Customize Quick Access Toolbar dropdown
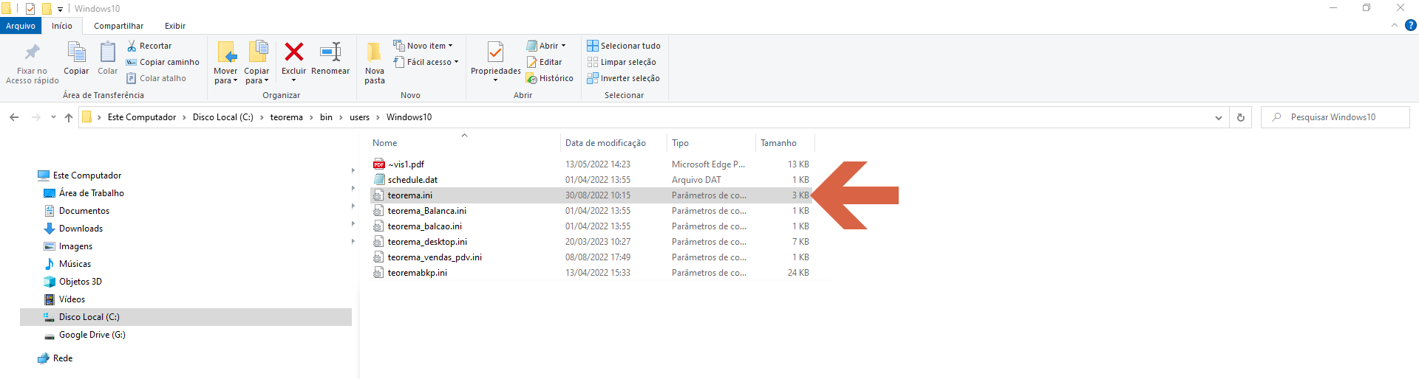Viewport: 1419px width, 379px height. click(x=60, y=9)
